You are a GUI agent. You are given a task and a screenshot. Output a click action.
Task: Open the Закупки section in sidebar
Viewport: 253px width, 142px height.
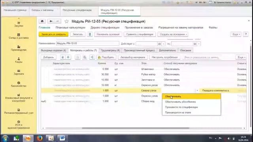click(19, 24)
